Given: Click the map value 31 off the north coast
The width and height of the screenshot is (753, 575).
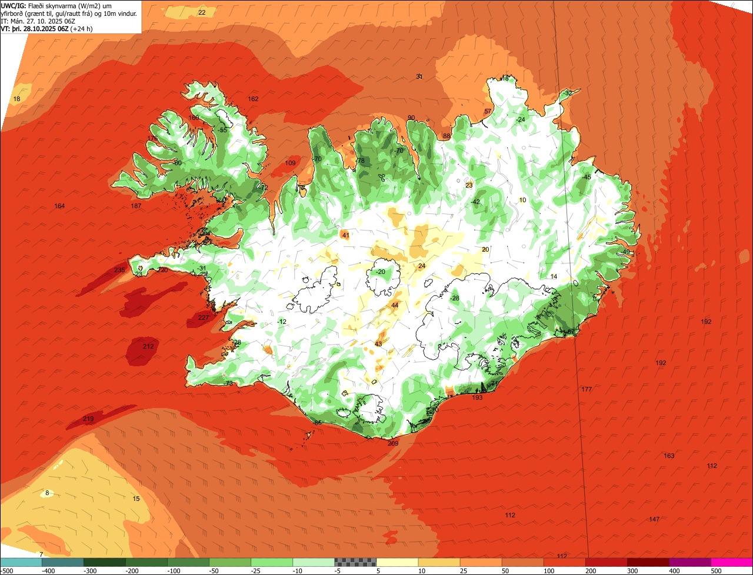Looking at the screenshot, I should 419,76.
